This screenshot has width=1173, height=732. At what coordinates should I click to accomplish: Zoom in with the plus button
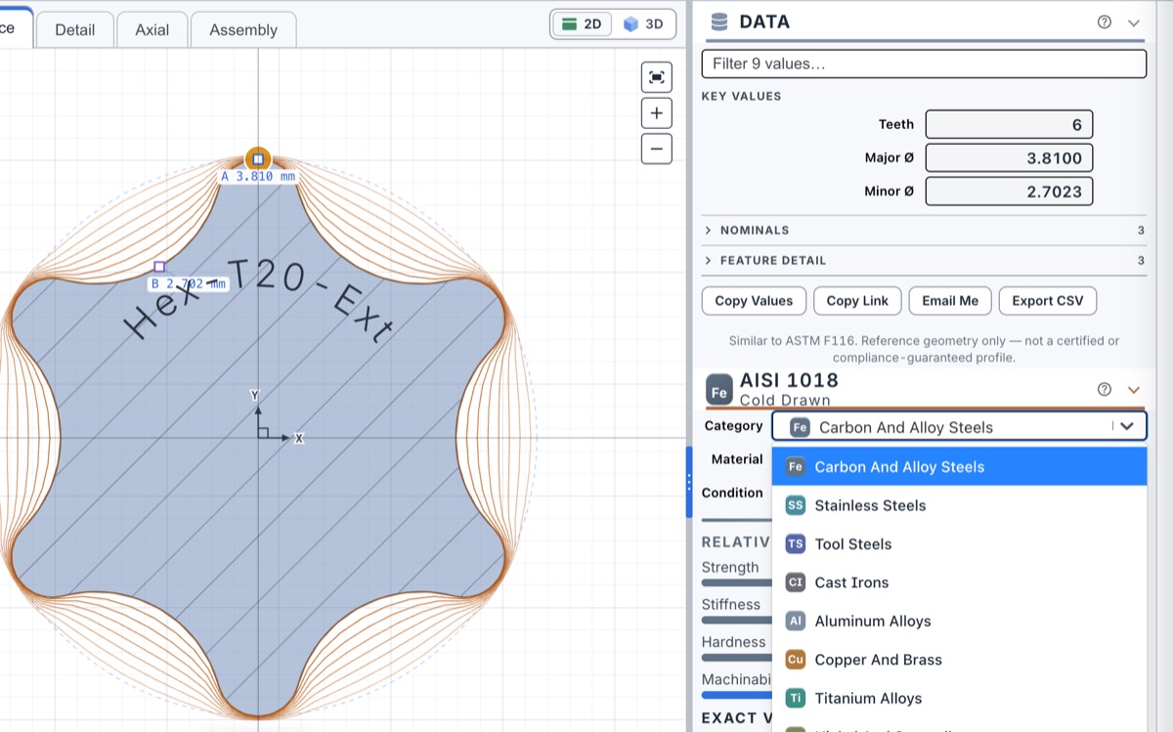(x=656, y=113)
